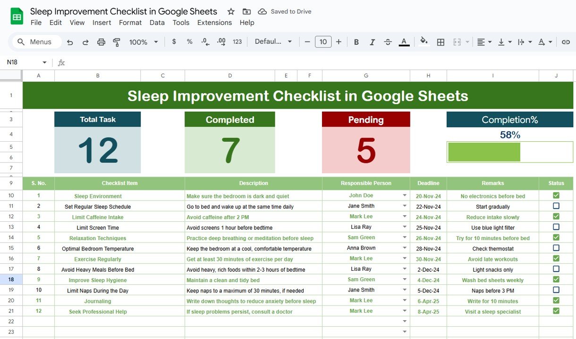Uncheck the Sleep Environment status checkbox
Image resolution: width=576 pixels, height=339 pixels.
[x=556, y=195]
